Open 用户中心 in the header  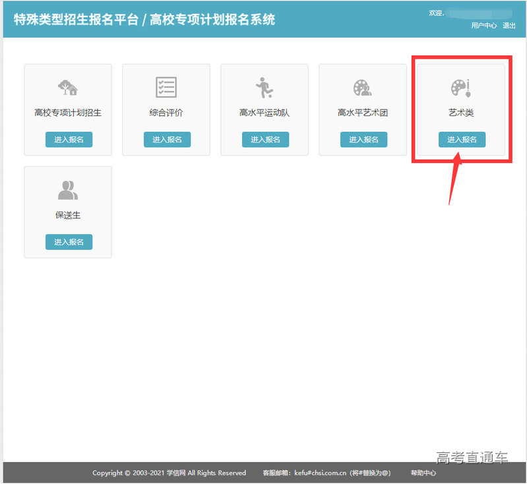(483, 26)
